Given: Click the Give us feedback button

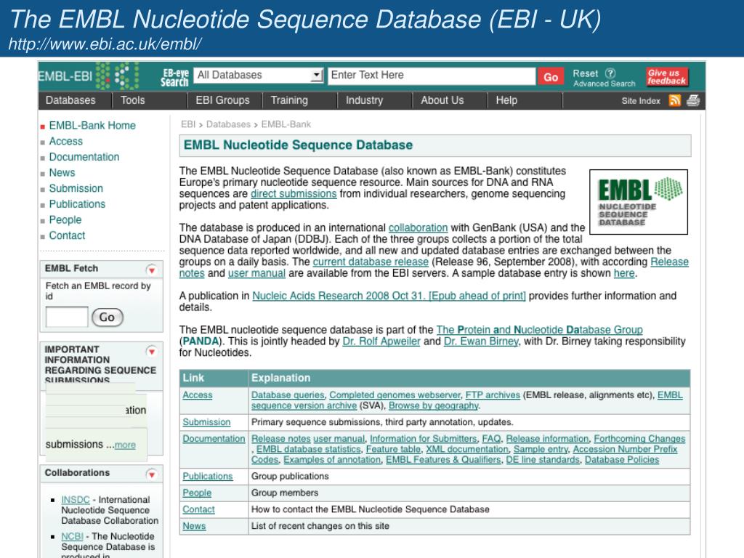Looking at the screenshot, I should click(667, 77).
